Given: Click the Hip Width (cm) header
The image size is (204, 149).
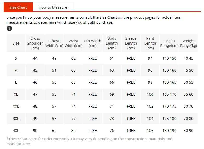Looking at the screenshot, I should [x=93, y=43].
